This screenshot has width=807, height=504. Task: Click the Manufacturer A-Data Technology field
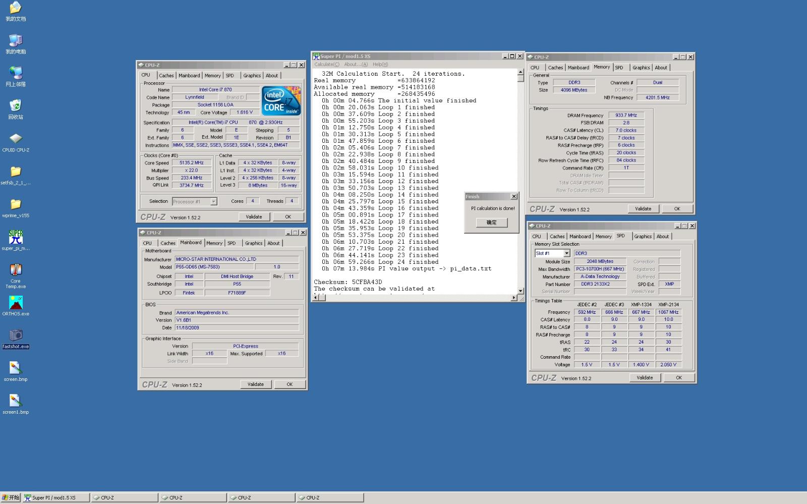point(600,277)
